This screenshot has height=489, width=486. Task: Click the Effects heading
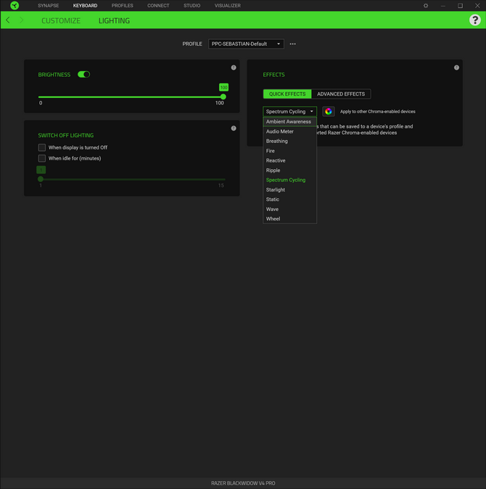point(273,75)
